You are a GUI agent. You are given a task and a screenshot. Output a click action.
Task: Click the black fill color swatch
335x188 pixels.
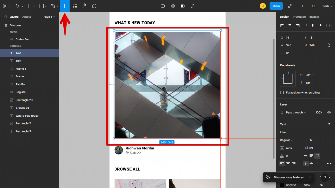(x=281, y=185)
